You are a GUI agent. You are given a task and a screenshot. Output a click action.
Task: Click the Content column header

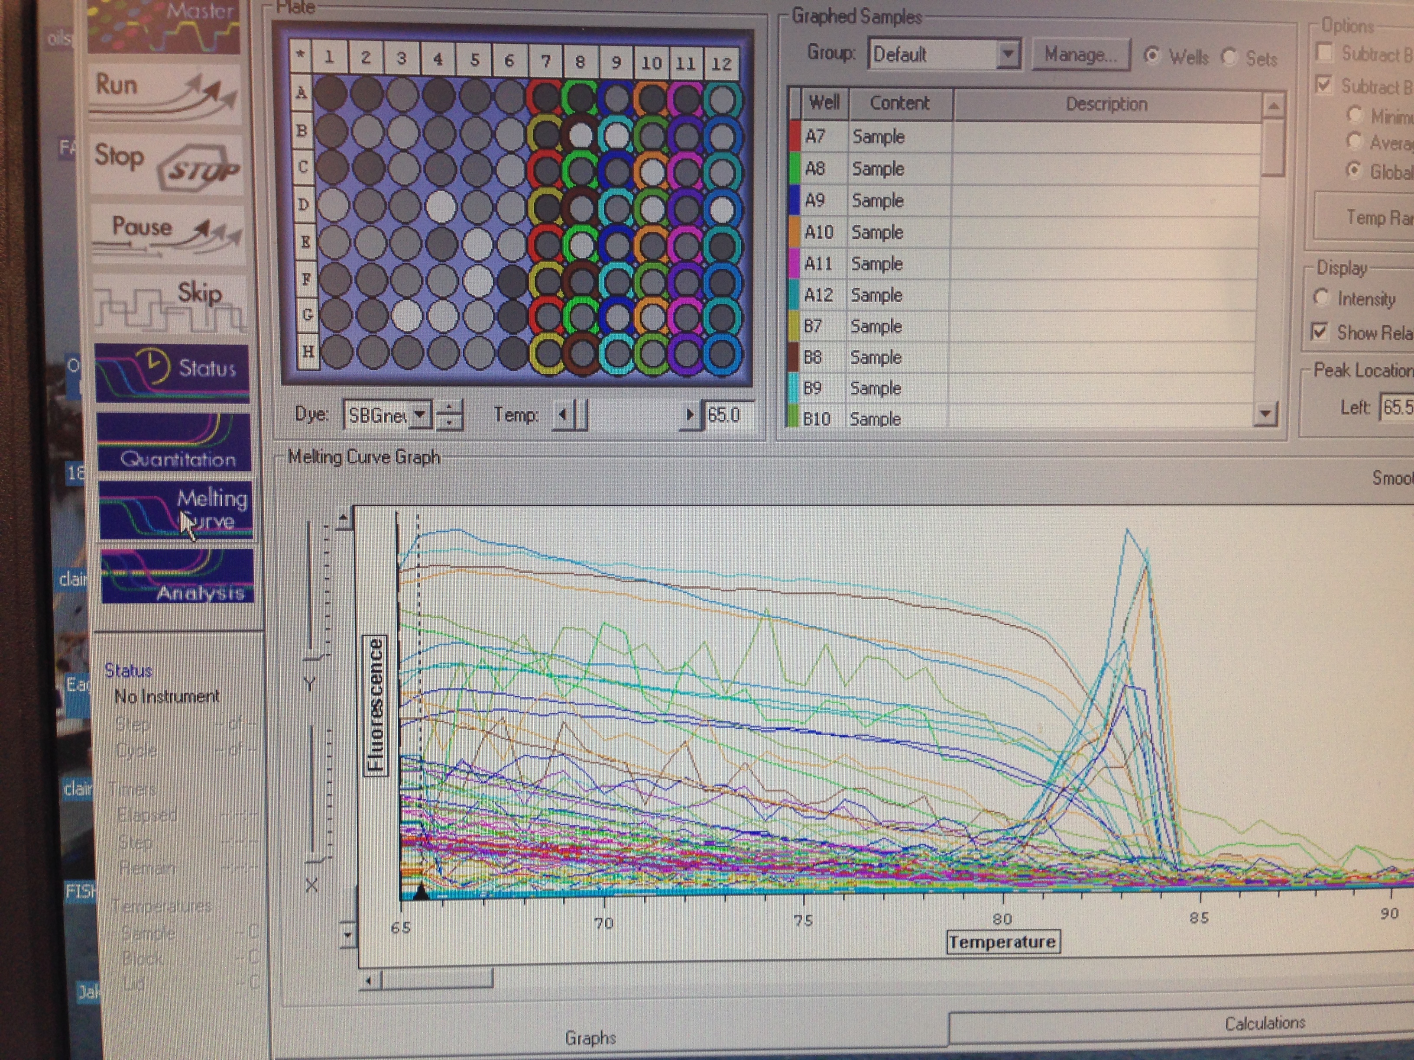(x=900, y=103)
